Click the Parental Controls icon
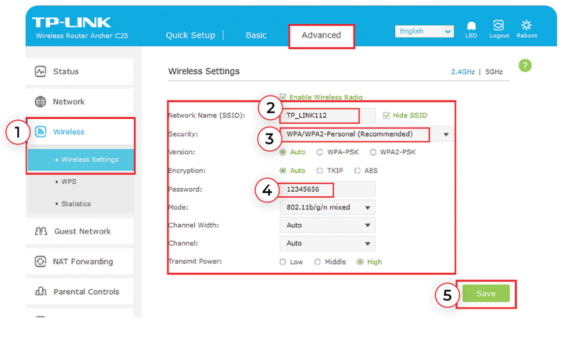 point(40,291)
